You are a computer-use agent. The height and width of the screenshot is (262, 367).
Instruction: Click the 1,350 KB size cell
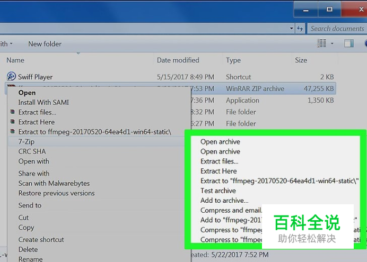[321, 101]
